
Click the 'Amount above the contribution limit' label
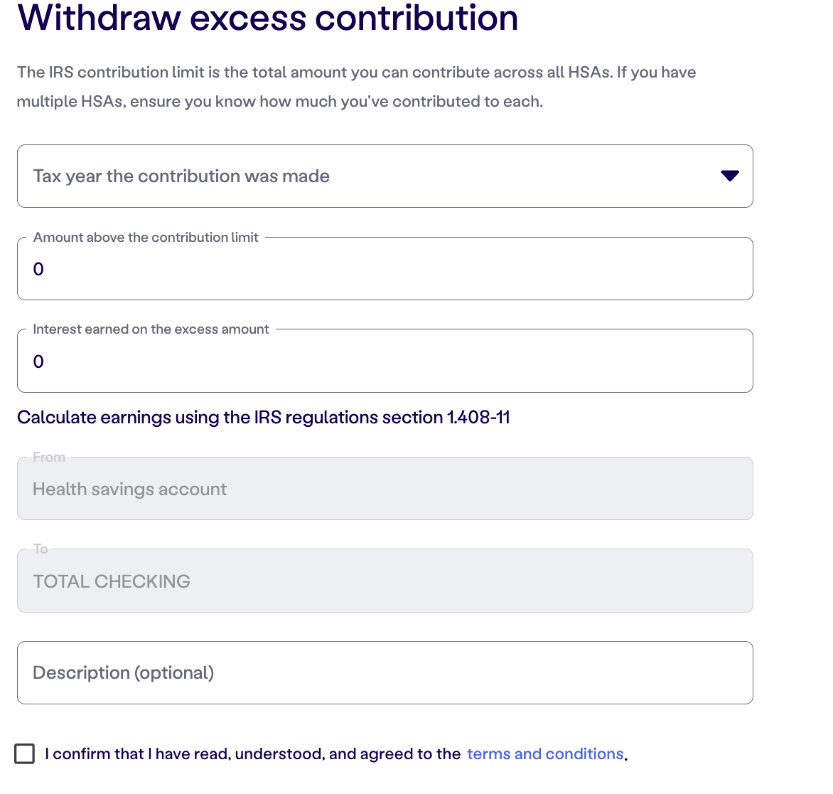pyautogui.click(x=146, y=237)
